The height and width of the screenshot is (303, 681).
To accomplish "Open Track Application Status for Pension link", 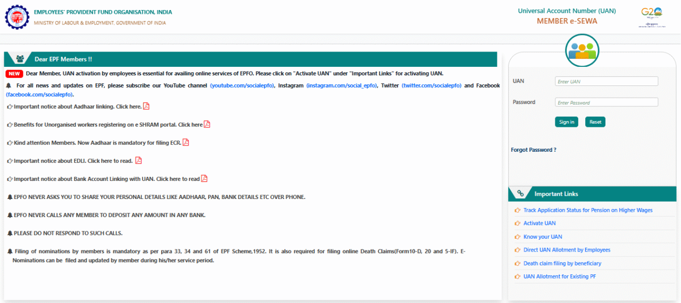I will click(x=588, y=210).
